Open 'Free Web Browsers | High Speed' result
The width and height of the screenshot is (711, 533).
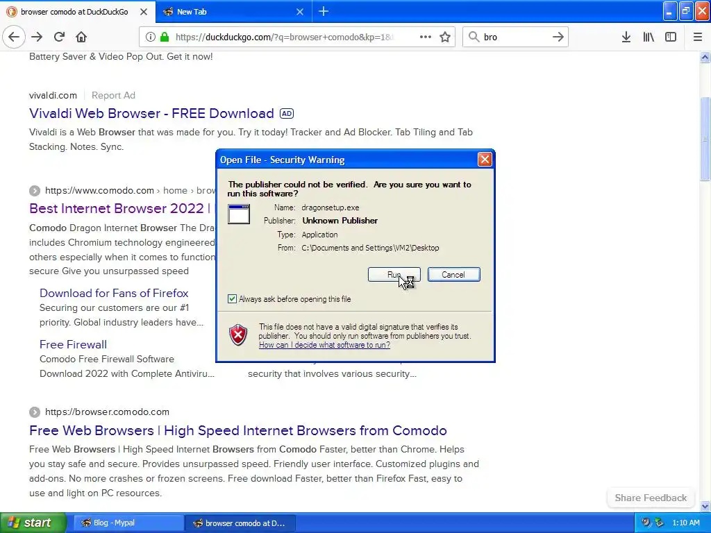238,430
